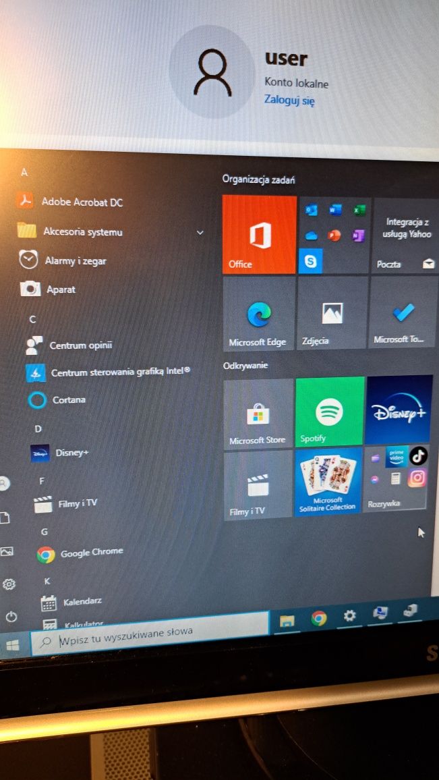Click the Zaloguj się link
This screenshot has width=439, height=780.
pos(289,101)
